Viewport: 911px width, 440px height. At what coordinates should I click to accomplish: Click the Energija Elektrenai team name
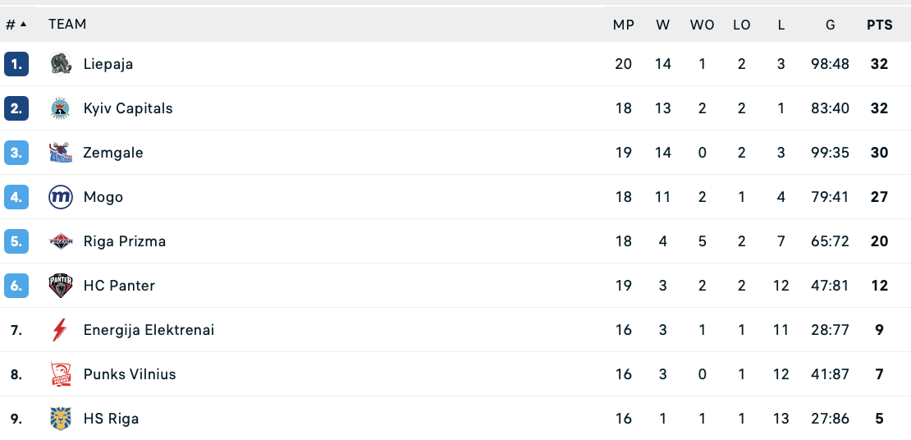[149, 330]
